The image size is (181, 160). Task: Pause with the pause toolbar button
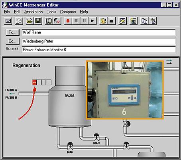[84, 21]
